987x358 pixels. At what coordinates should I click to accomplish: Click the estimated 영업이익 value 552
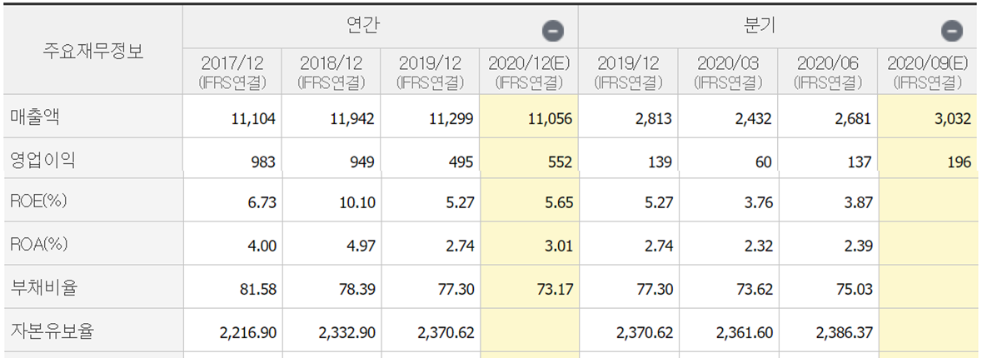pyautogui.click(x=561, y=162)
